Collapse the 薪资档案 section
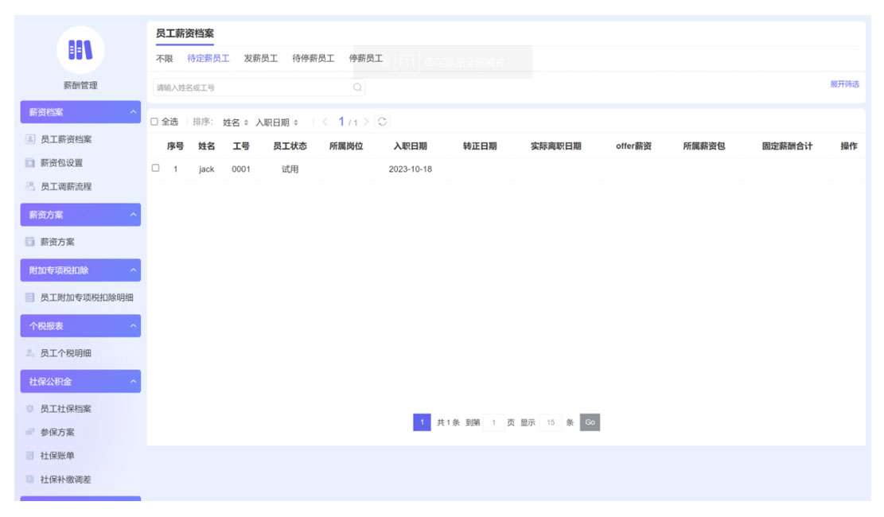 (x=133, y=112)
